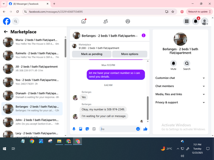Open the Dianaah conversation
The height and width of the screenshot is (160, 214).
pos(32,95)
